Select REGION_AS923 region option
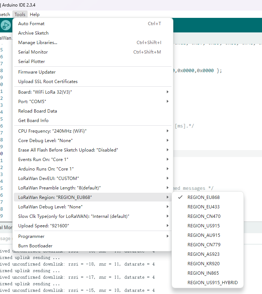The image size is (262, 294). tap(203, 254)
